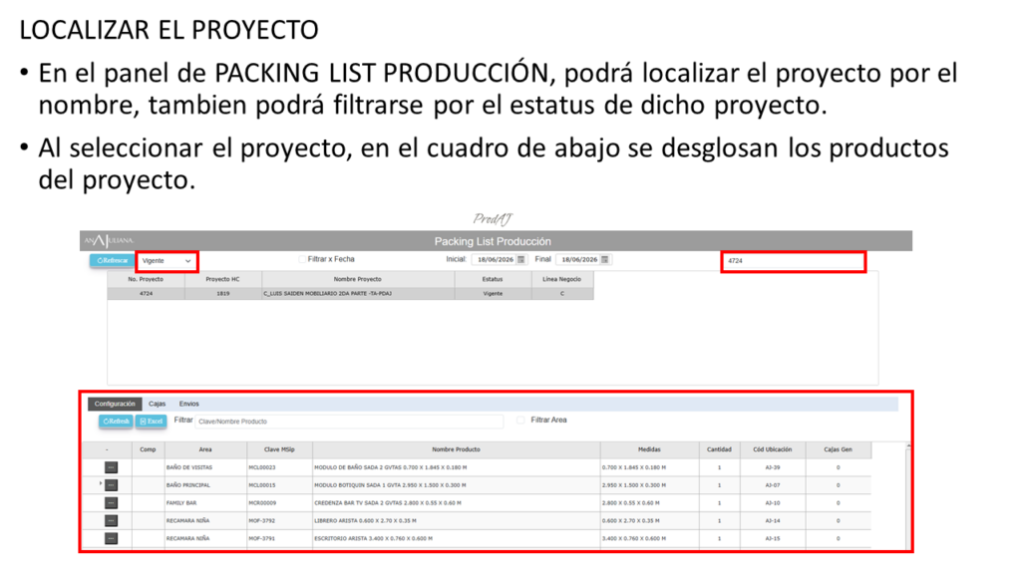Expand the Vigente status dropdown
The height and width of the screenshot is (574, 1021).
pyautogui.click(x=167, y=261)
